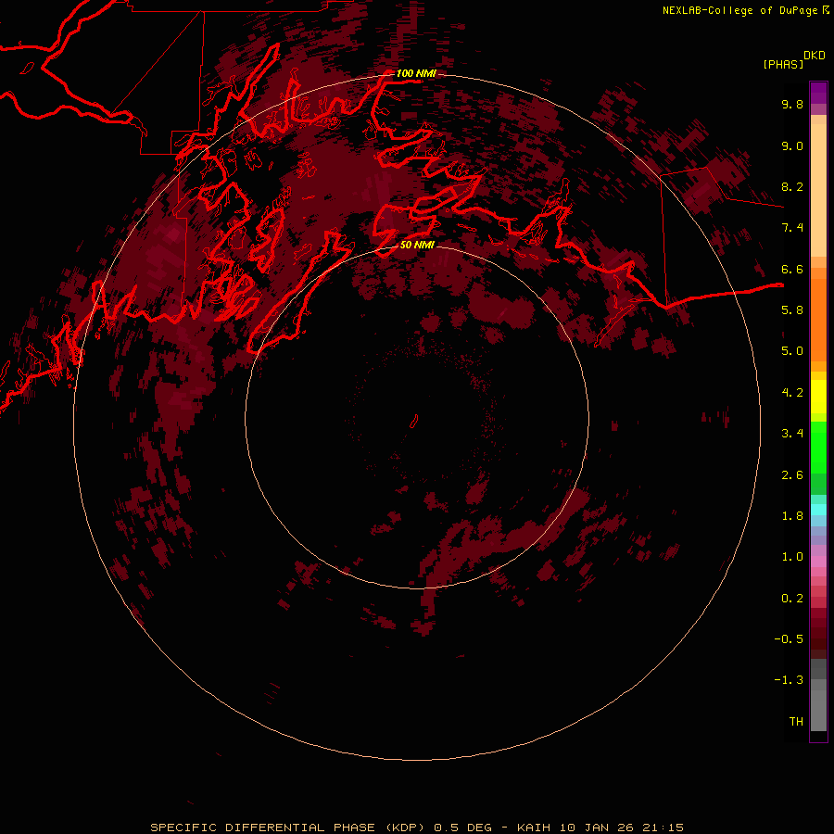
Task: Select the 3.4 legend value
Action: (x=792, y=434)
